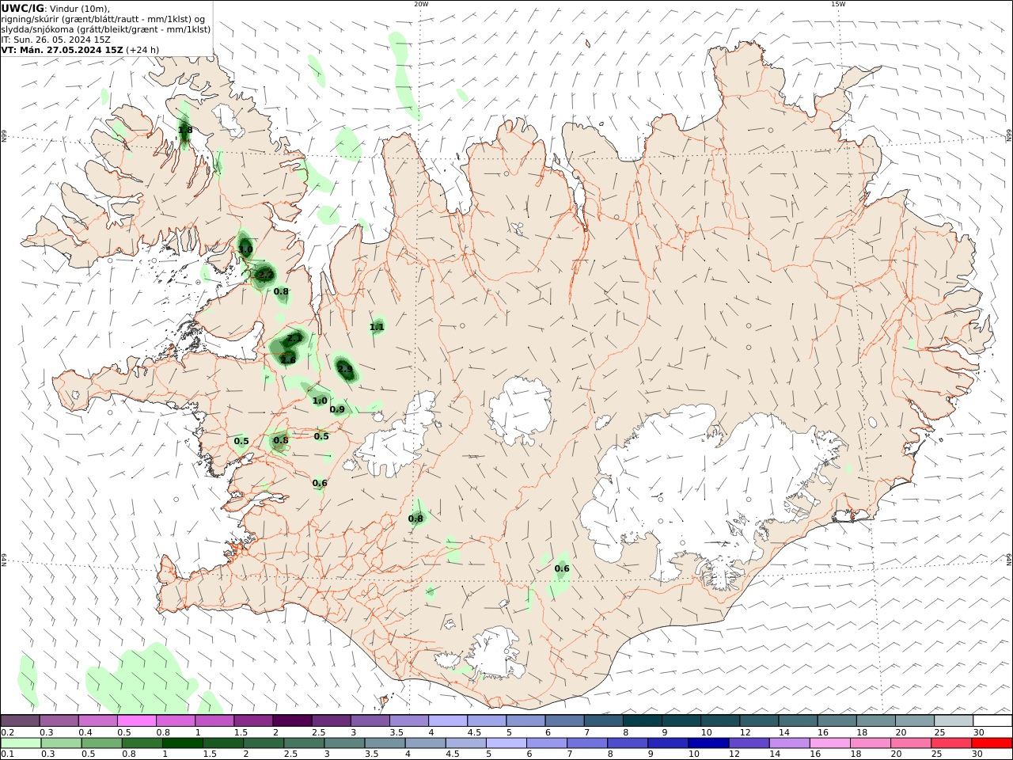Click the light pink rain swatch starting at 16
Viewport: 1013px width, 760px height.
[829, 743]
